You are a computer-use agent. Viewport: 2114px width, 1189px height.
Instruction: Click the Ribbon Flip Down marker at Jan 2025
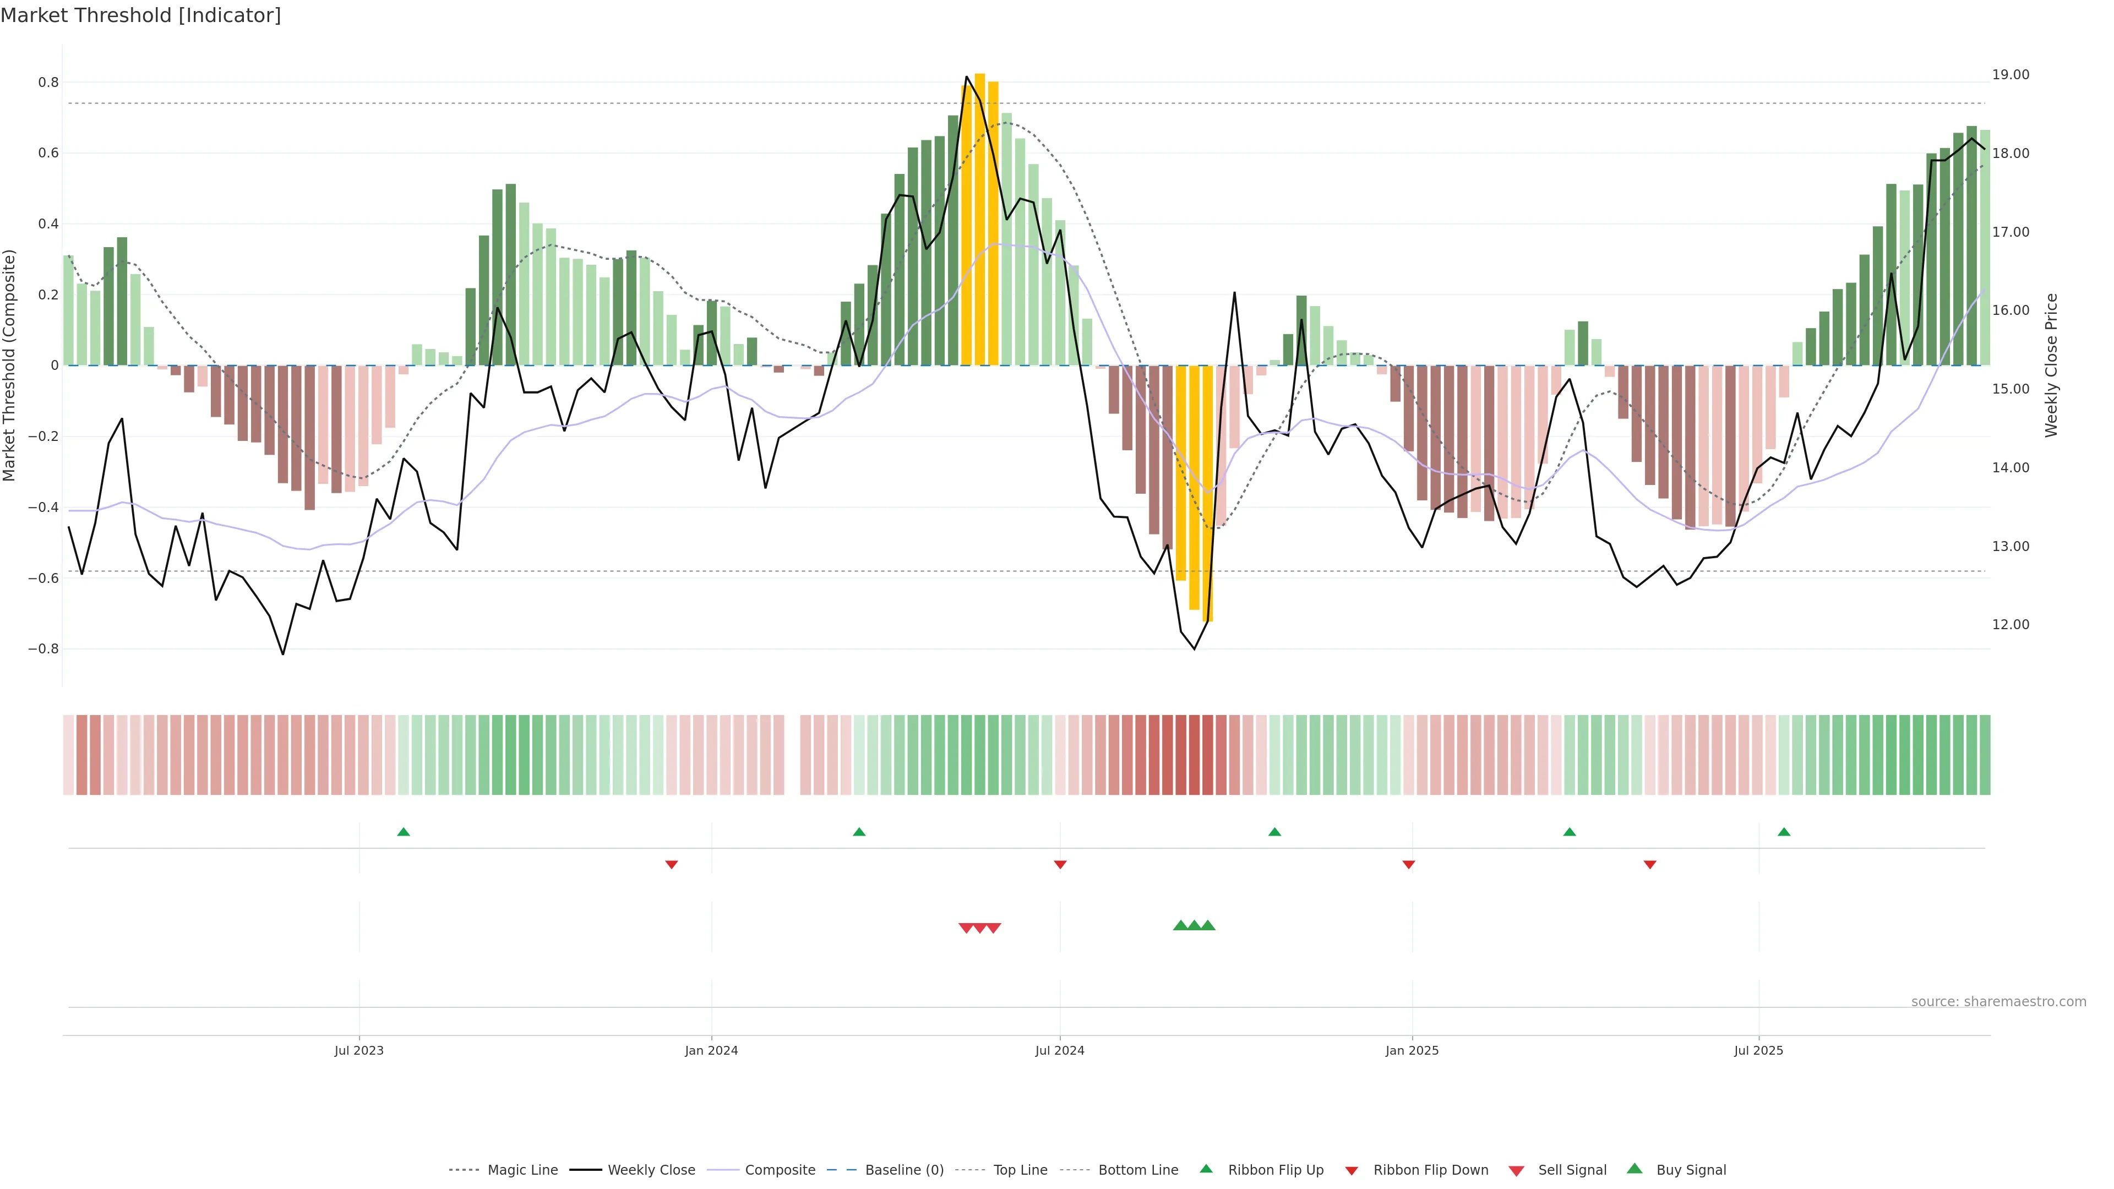(x=1409, y=864)
